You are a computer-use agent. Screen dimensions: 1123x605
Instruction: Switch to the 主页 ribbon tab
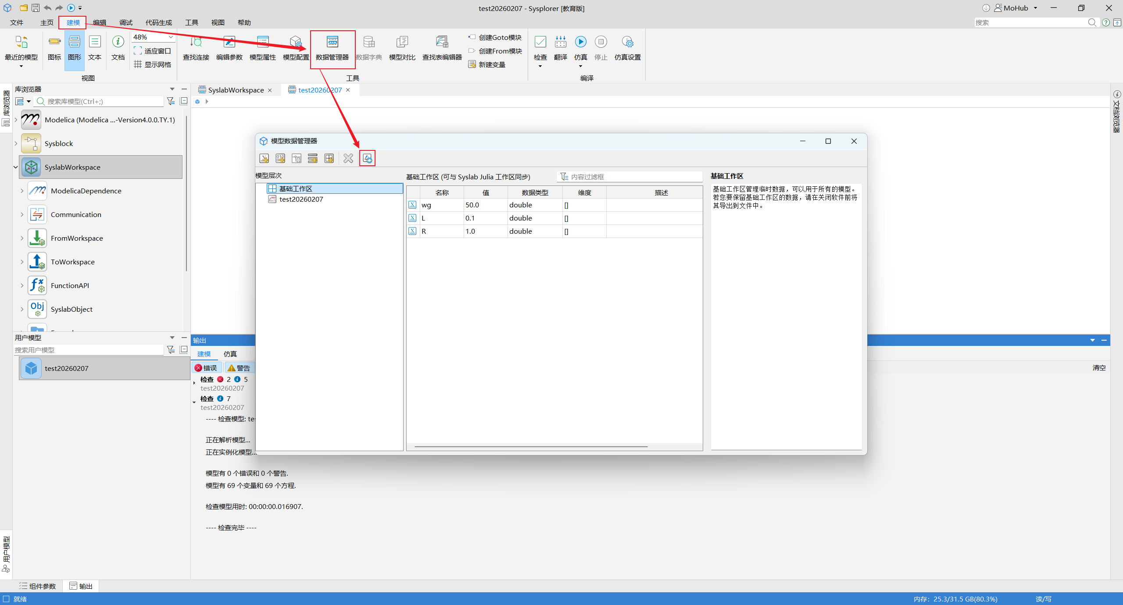click(x=46, y=22)
